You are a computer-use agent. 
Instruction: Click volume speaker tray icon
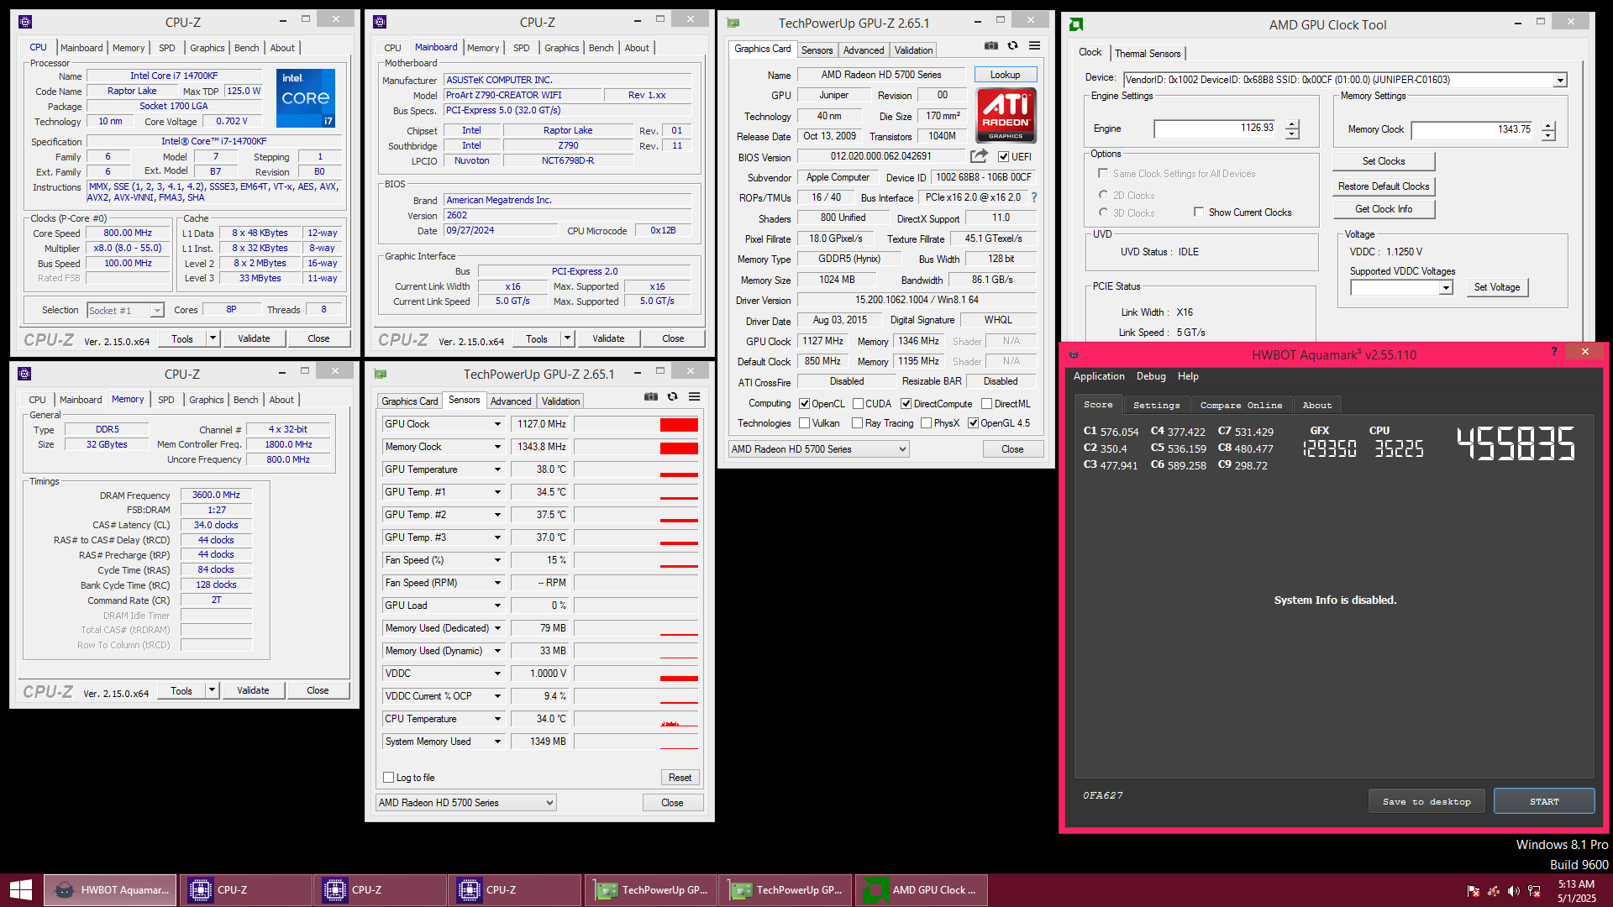click(x=1513, y=891)
